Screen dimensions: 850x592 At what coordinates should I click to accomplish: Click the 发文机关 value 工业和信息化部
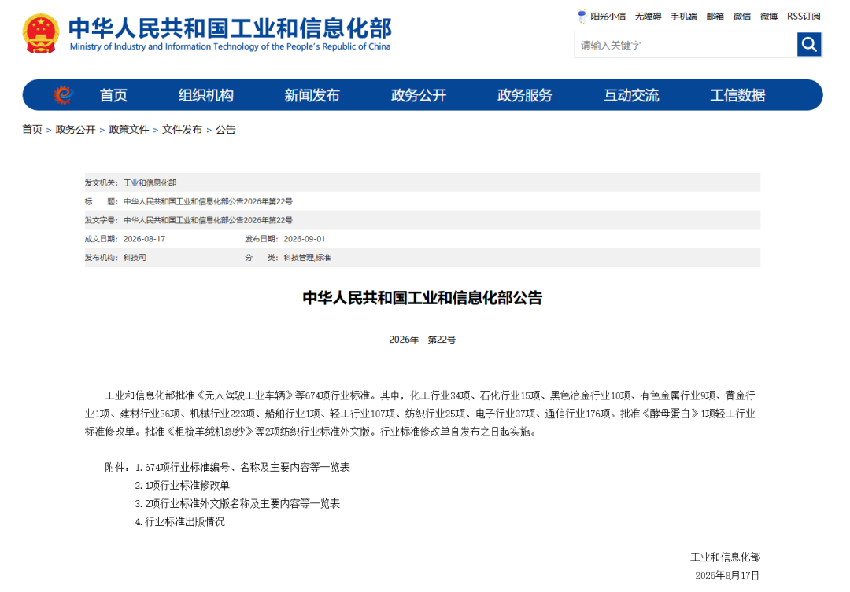150,183
